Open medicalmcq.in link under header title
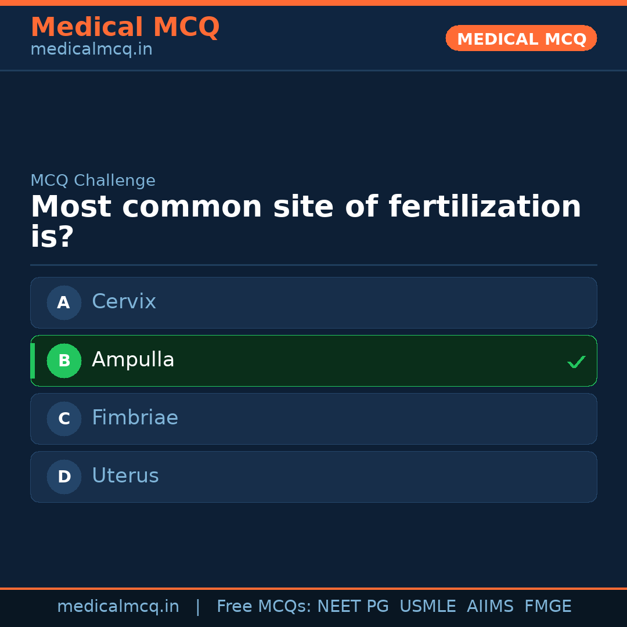This screenshot has width=627, height=627. (91, 50)
